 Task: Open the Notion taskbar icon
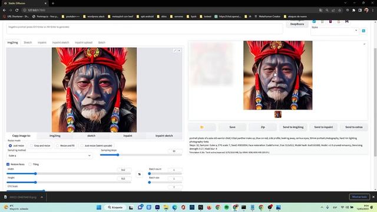coord(200,207)
